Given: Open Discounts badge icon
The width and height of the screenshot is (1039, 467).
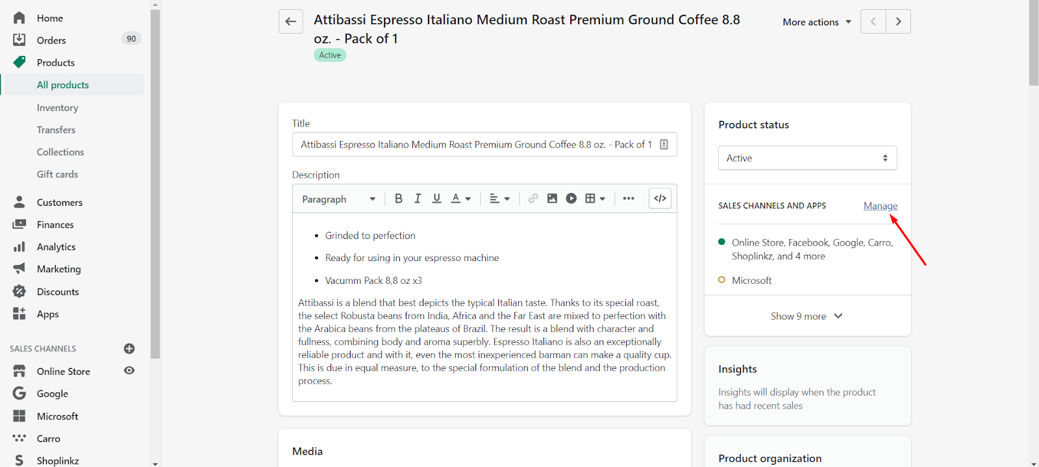Looking at the screenshot, I should click(19, 292).
